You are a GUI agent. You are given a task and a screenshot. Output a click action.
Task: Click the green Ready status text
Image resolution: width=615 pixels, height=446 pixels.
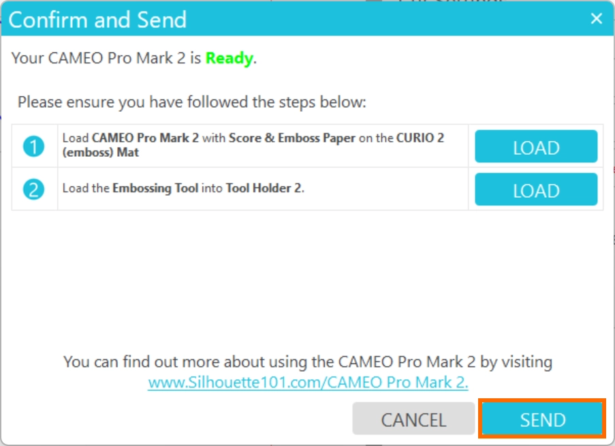(x=230, y=58)
